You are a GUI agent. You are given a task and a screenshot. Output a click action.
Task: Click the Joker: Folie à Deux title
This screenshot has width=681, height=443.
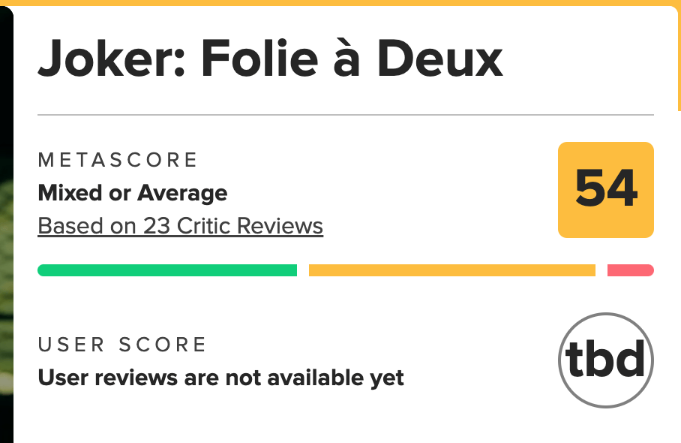(x=270, y=59)
